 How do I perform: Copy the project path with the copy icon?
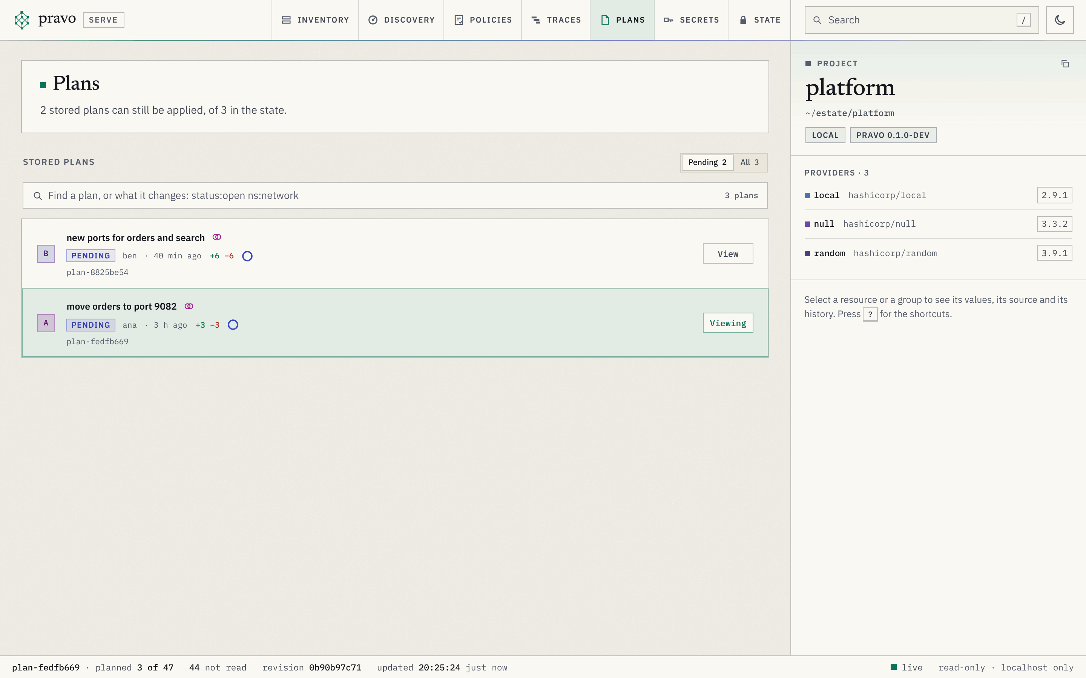click(1065, 64)
